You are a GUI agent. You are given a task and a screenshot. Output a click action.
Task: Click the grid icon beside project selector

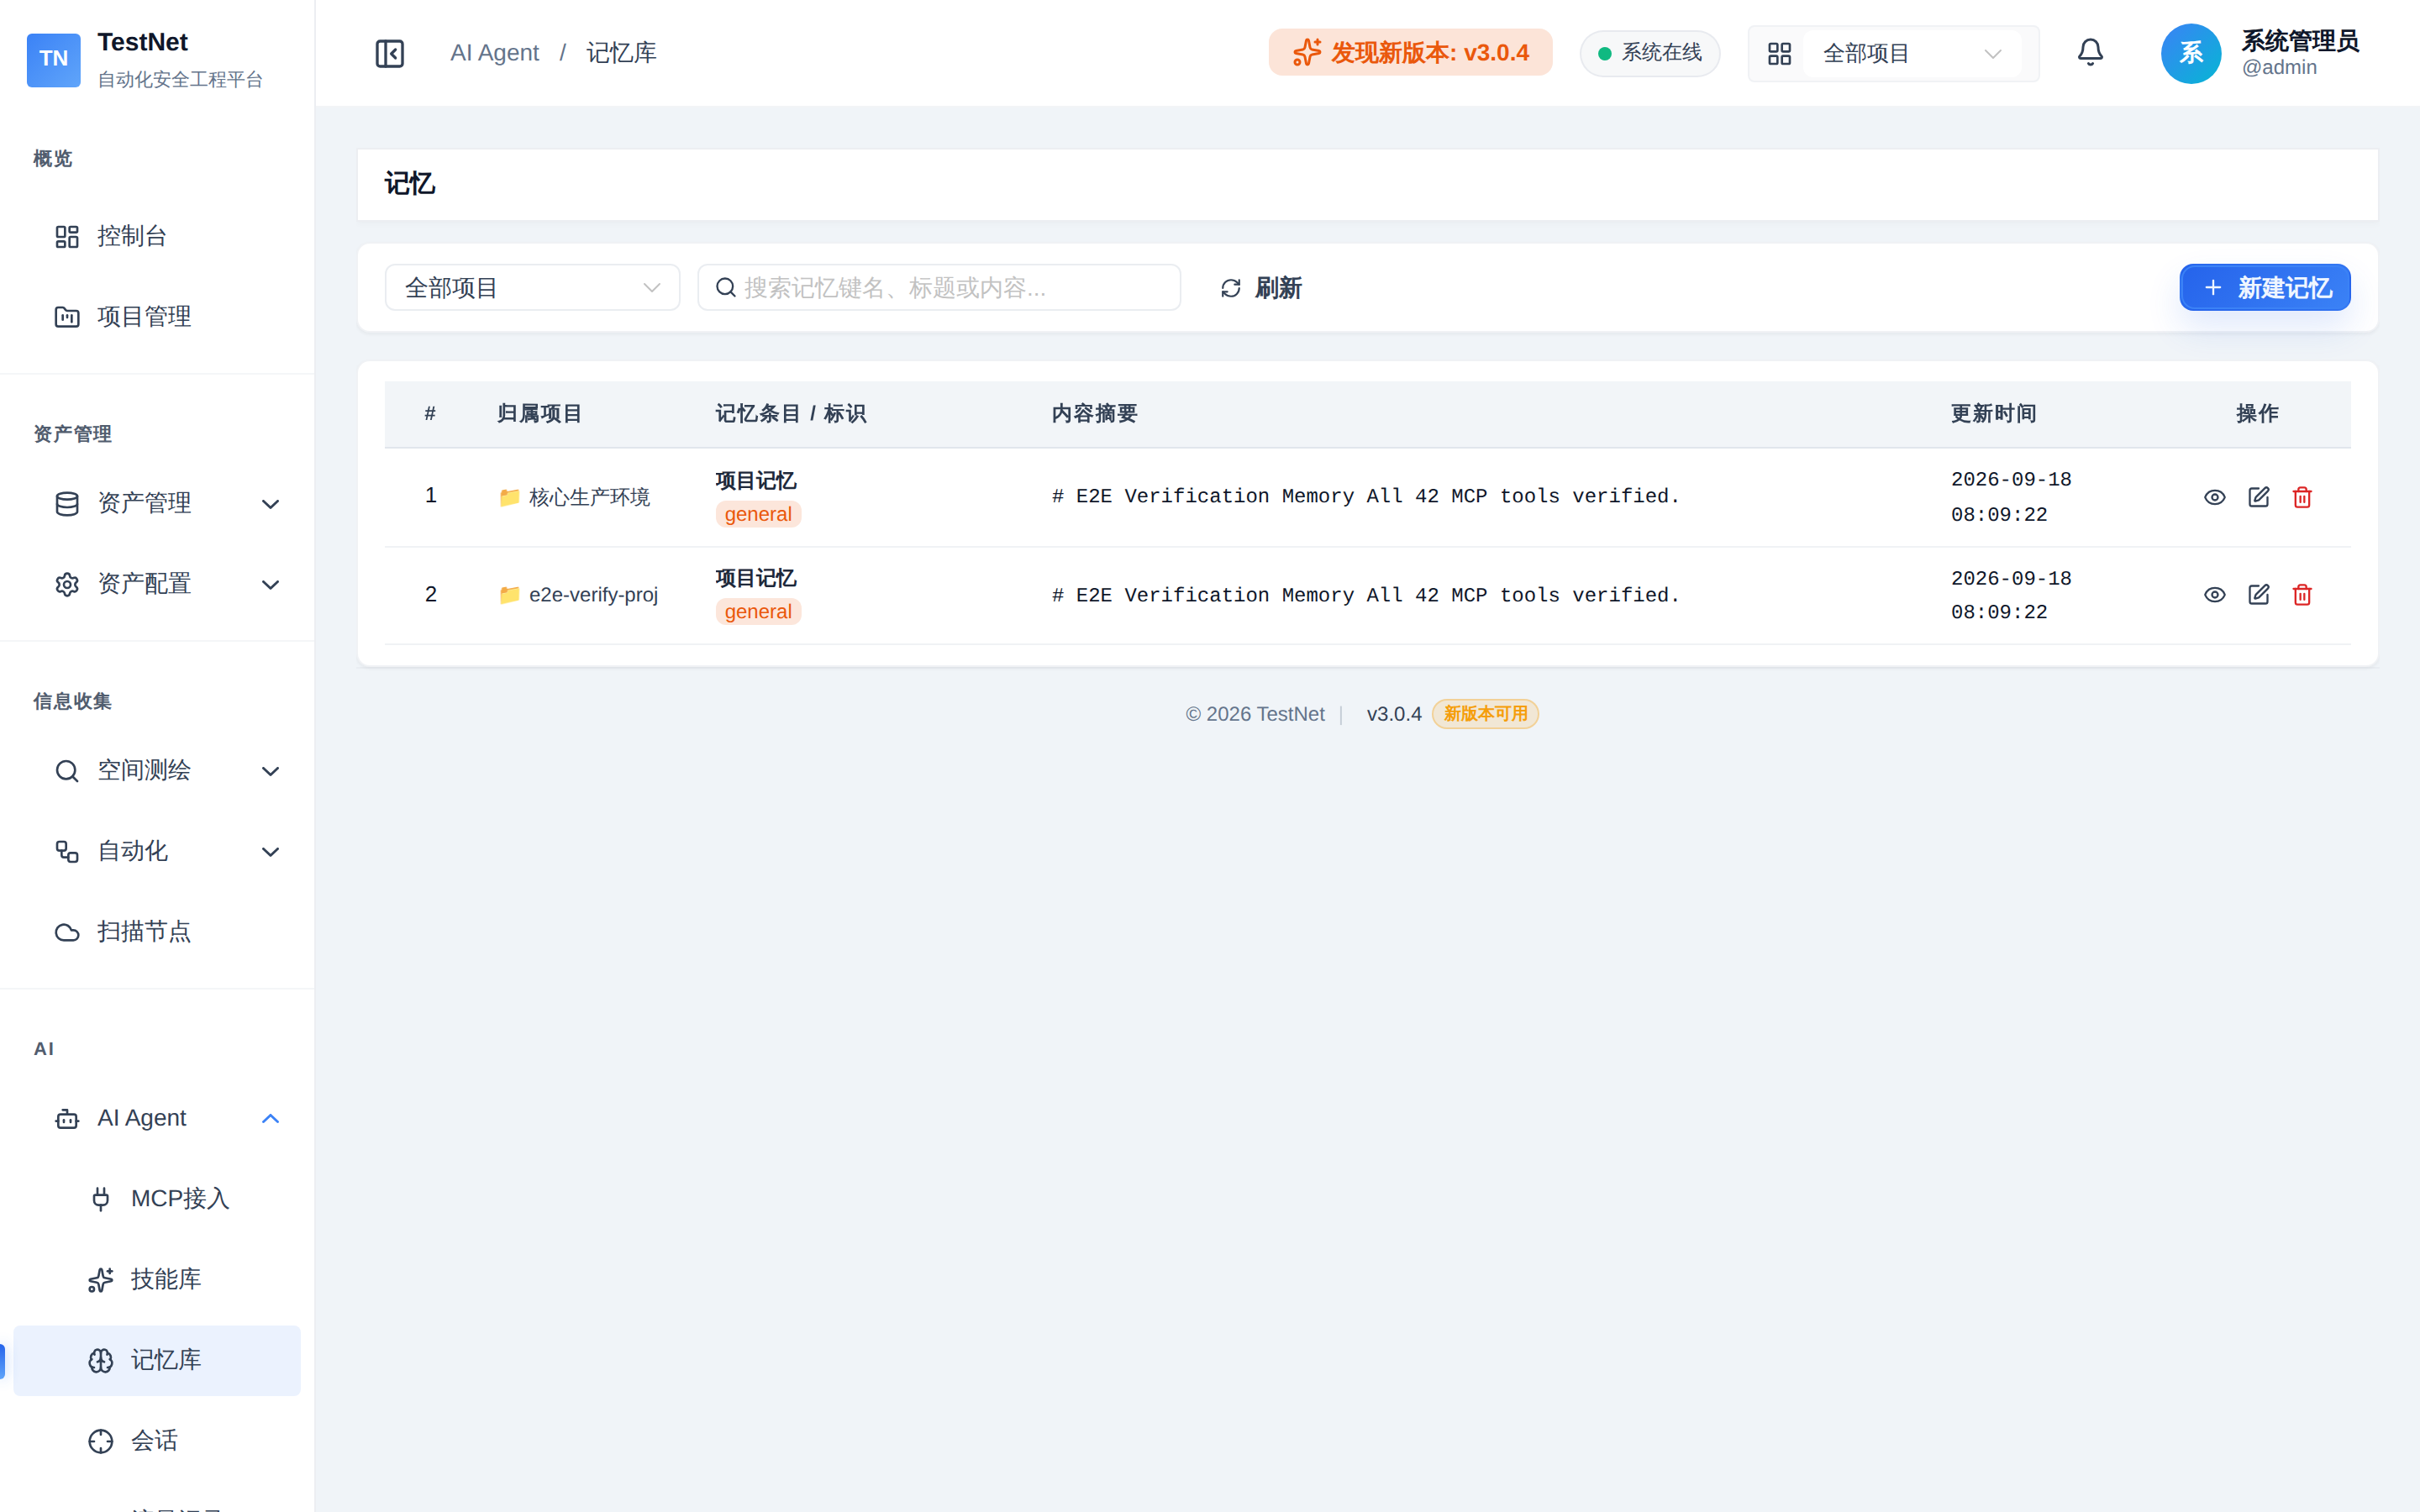click(1779, 53)
